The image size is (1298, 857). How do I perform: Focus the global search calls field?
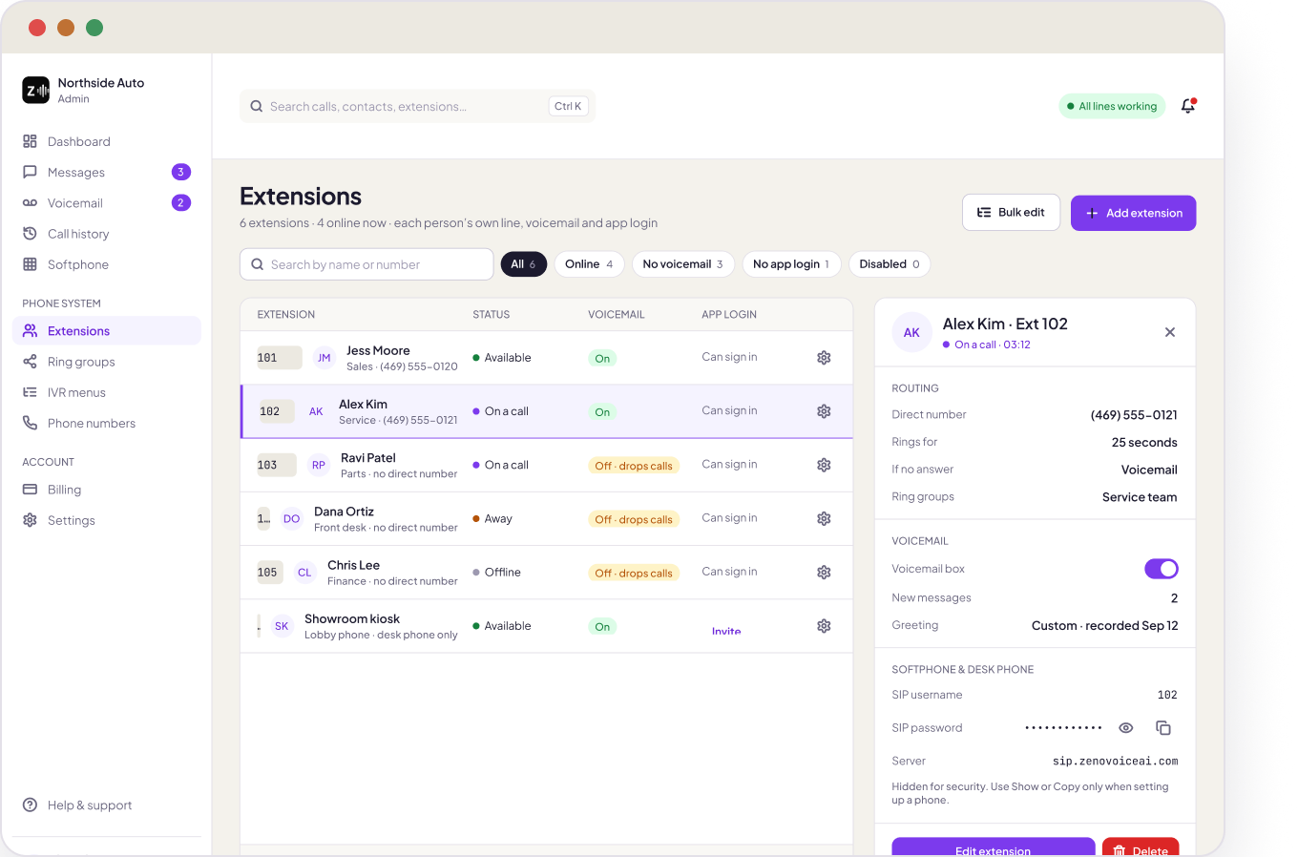point(417,106)
